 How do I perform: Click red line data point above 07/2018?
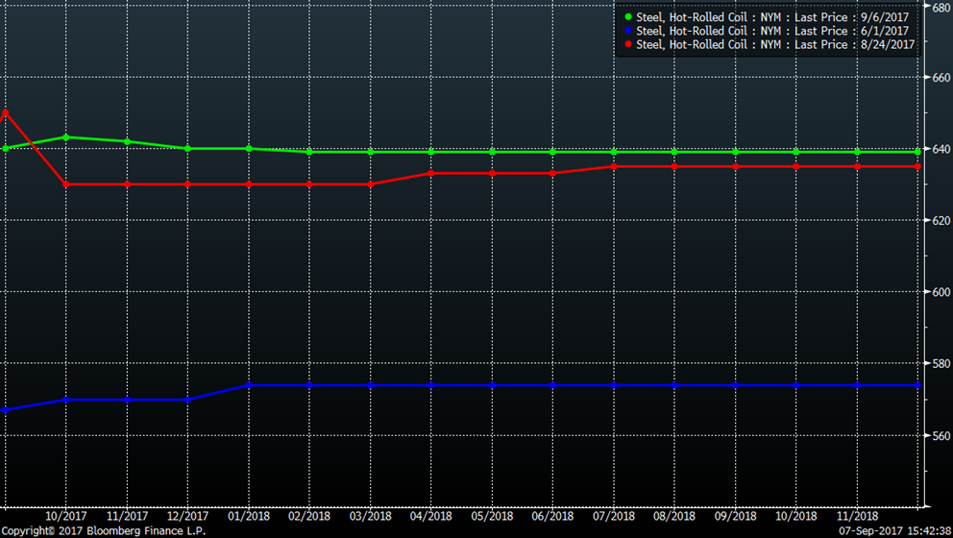[614, 166]
